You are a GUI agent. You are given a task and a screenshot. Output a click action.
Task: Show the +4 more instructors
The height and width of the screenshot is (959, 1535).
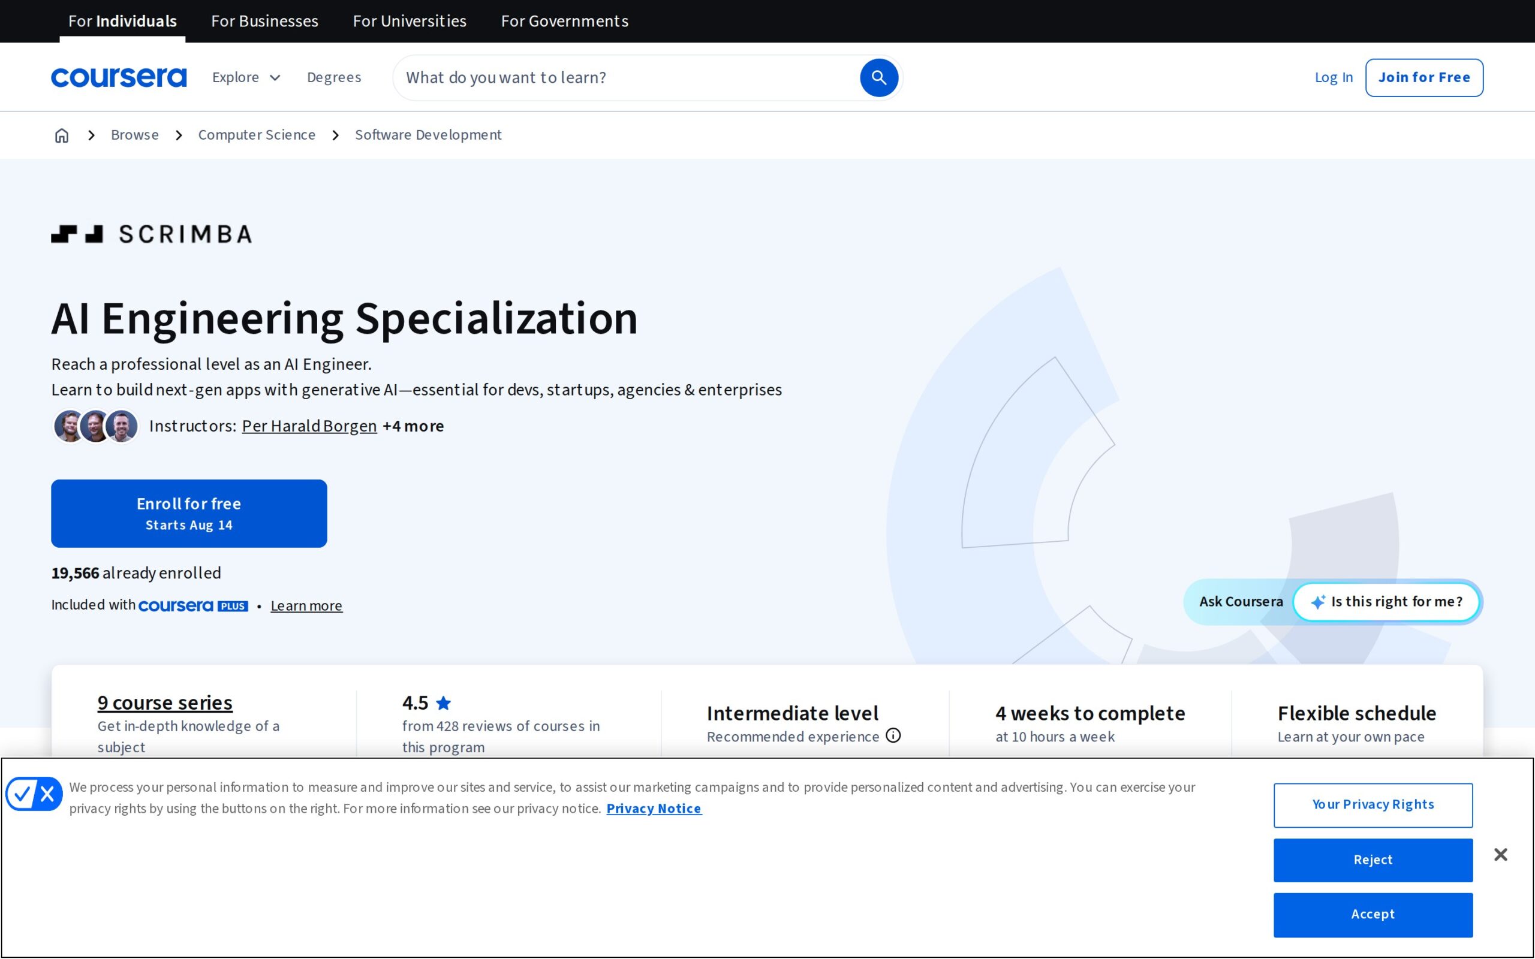(x=413, y=426)
